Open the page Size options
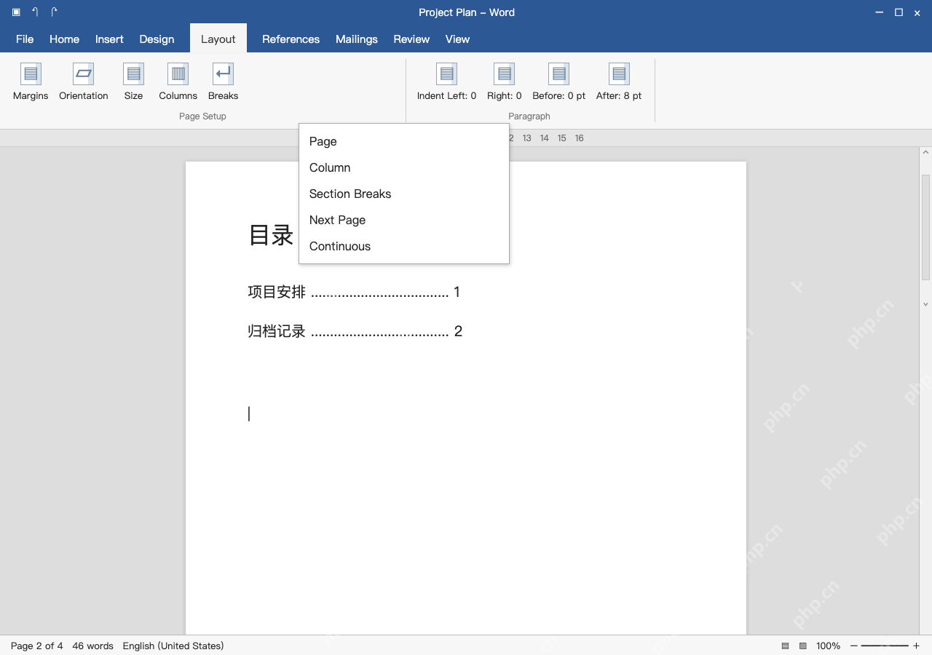 click(x=133, y=82)
